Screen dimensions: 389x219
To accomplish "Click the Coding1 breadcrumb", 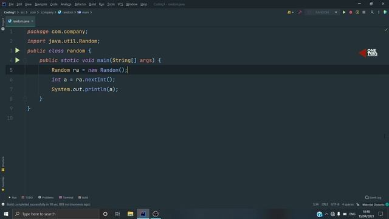I will coord(10,12).
